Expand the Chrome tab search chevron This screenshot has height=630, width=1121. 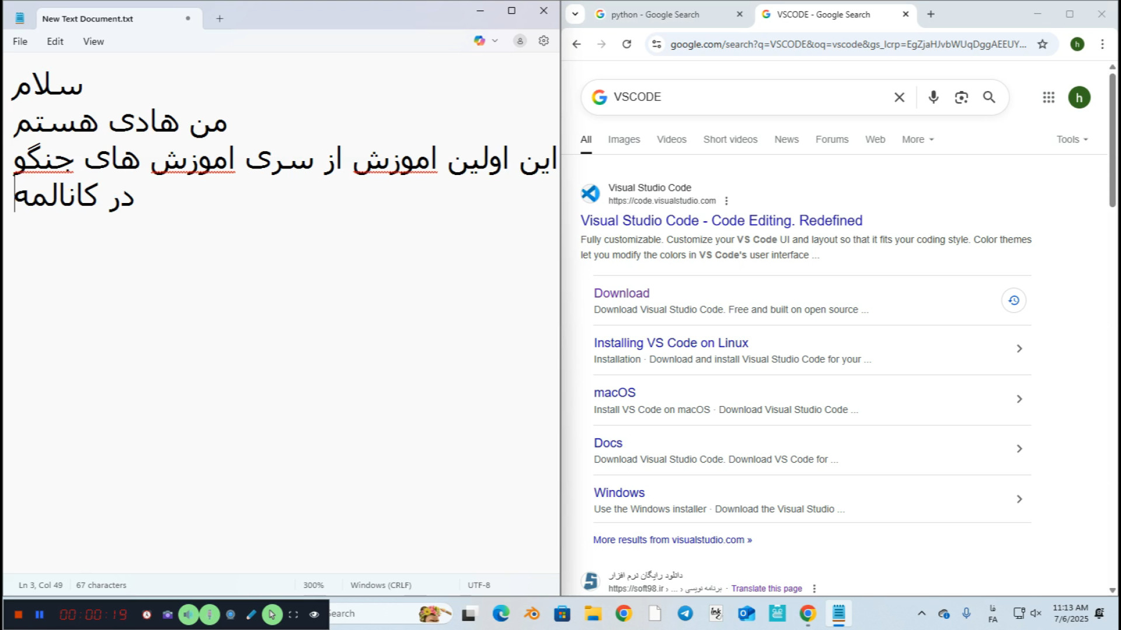(575, 14)
